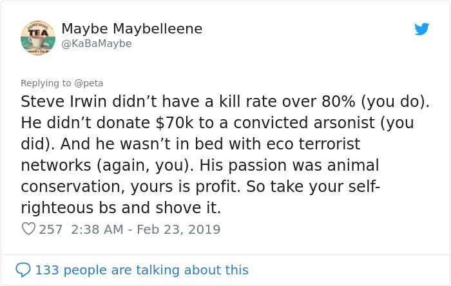Viewport: 451px width, 286px height.
Task: Click the phrase "eco terrorist" in tweet
Action: 314,144
